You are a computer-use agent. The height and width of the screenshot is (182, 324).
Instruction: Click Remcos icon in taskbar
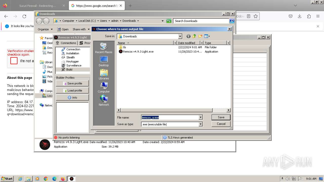click(72, 179)
